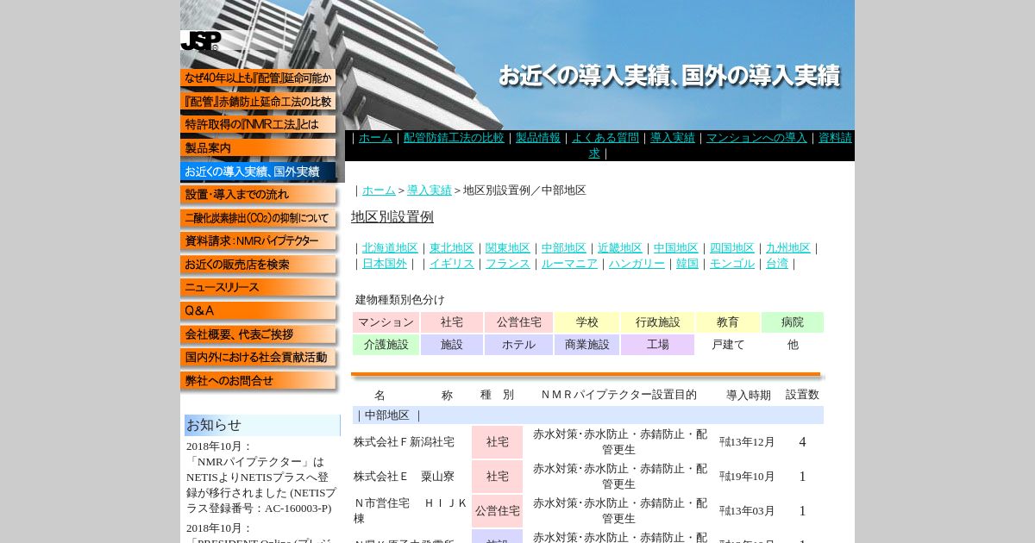Viewport: 1035px width, 543px height.
Task: Click 導入時期 column header
Action: click(x=748, y=396)
